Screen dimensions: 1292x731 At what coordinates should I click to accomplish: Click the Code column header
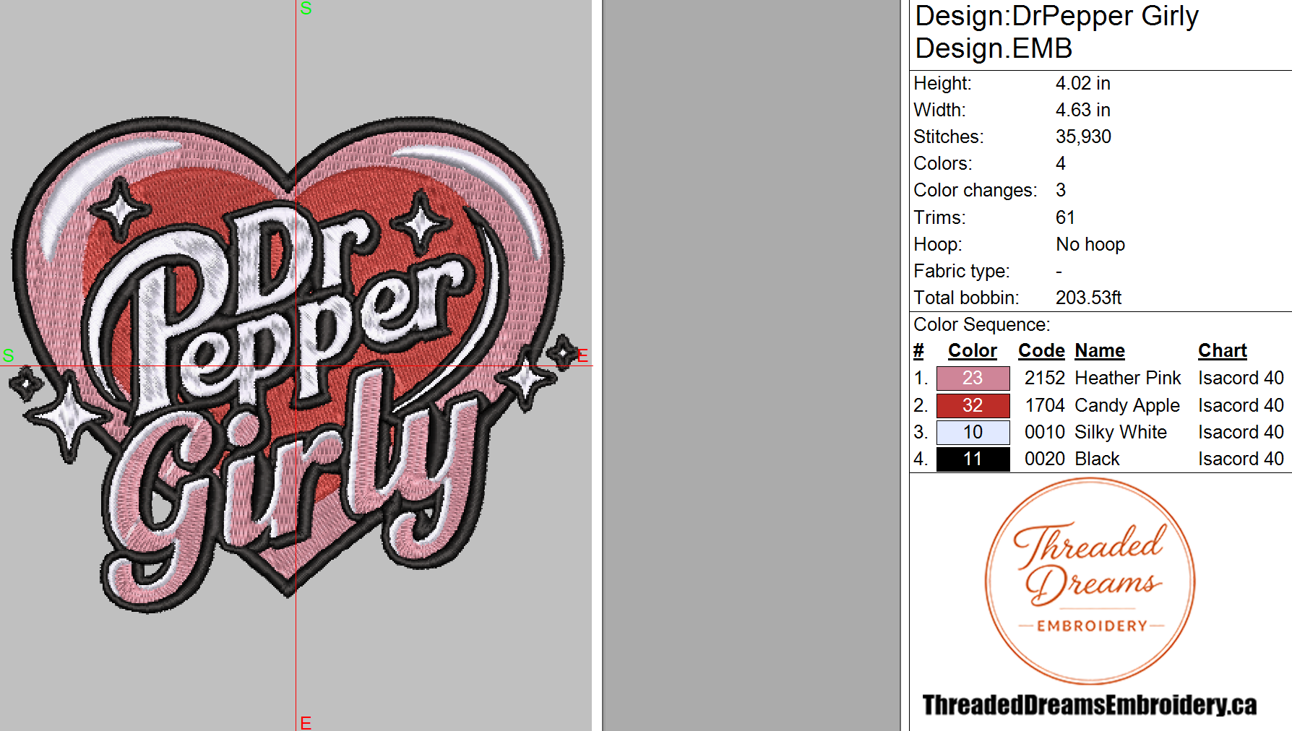[1041, 350]
